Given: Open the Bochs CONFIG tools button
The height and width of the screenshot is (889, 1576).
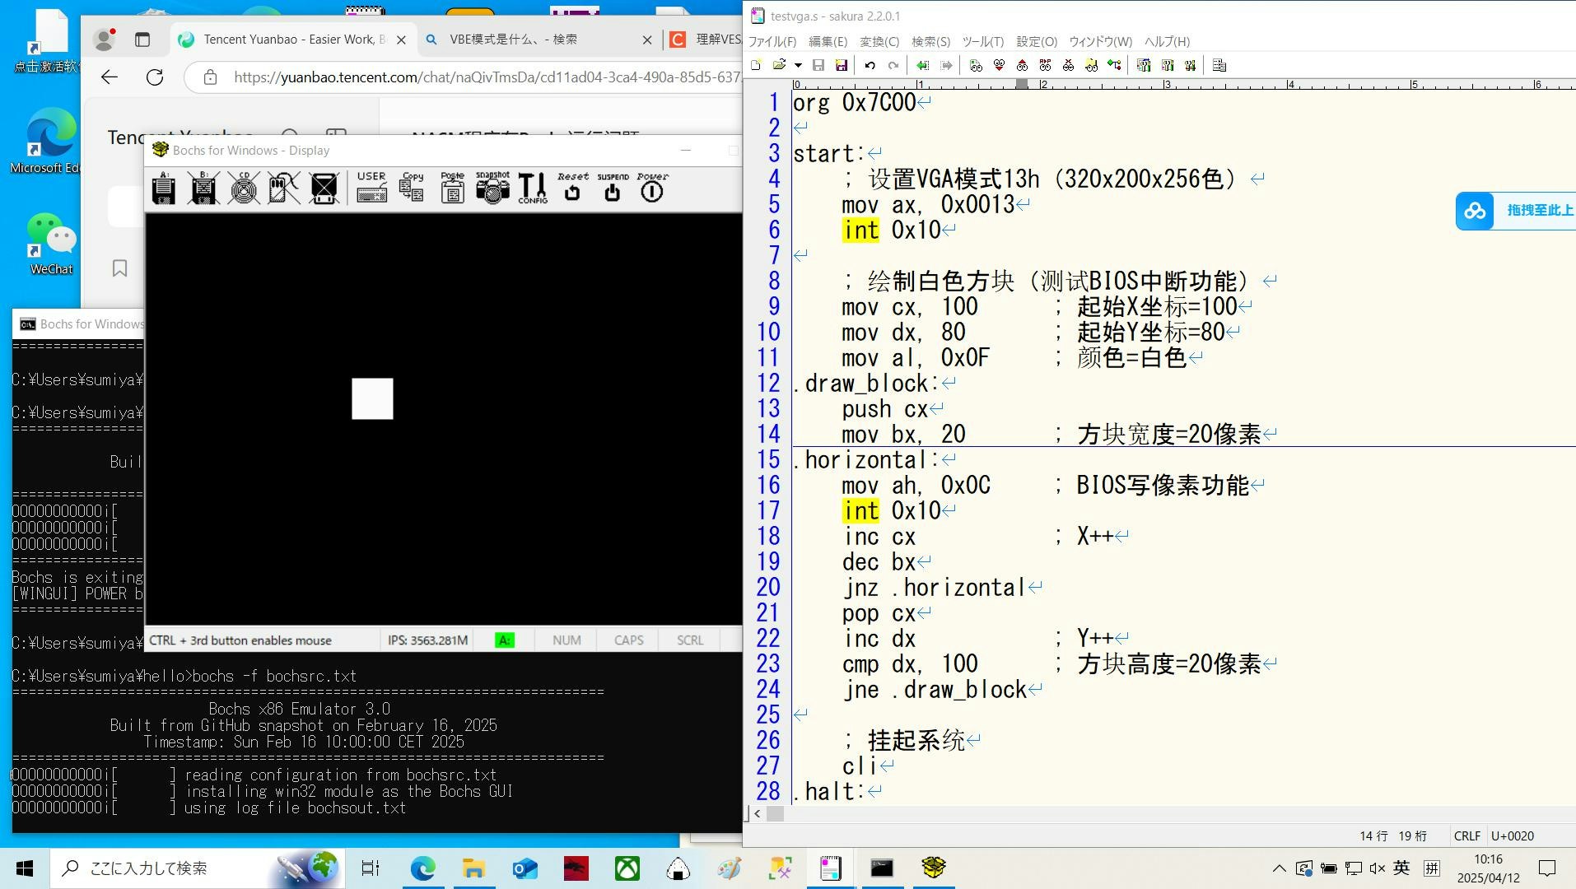Looking at the screenshot, I should (x=533, y=188).
